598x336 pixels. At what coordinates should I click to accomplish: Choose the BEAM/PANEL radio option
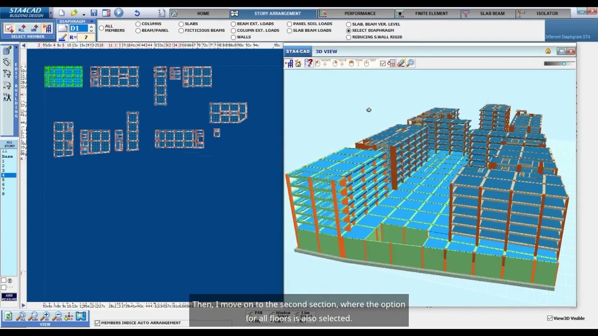coord(138,30)
